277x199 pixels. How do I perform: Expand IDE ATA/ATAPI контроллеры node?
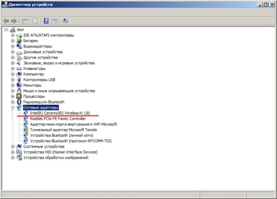[x=13, y=35]
